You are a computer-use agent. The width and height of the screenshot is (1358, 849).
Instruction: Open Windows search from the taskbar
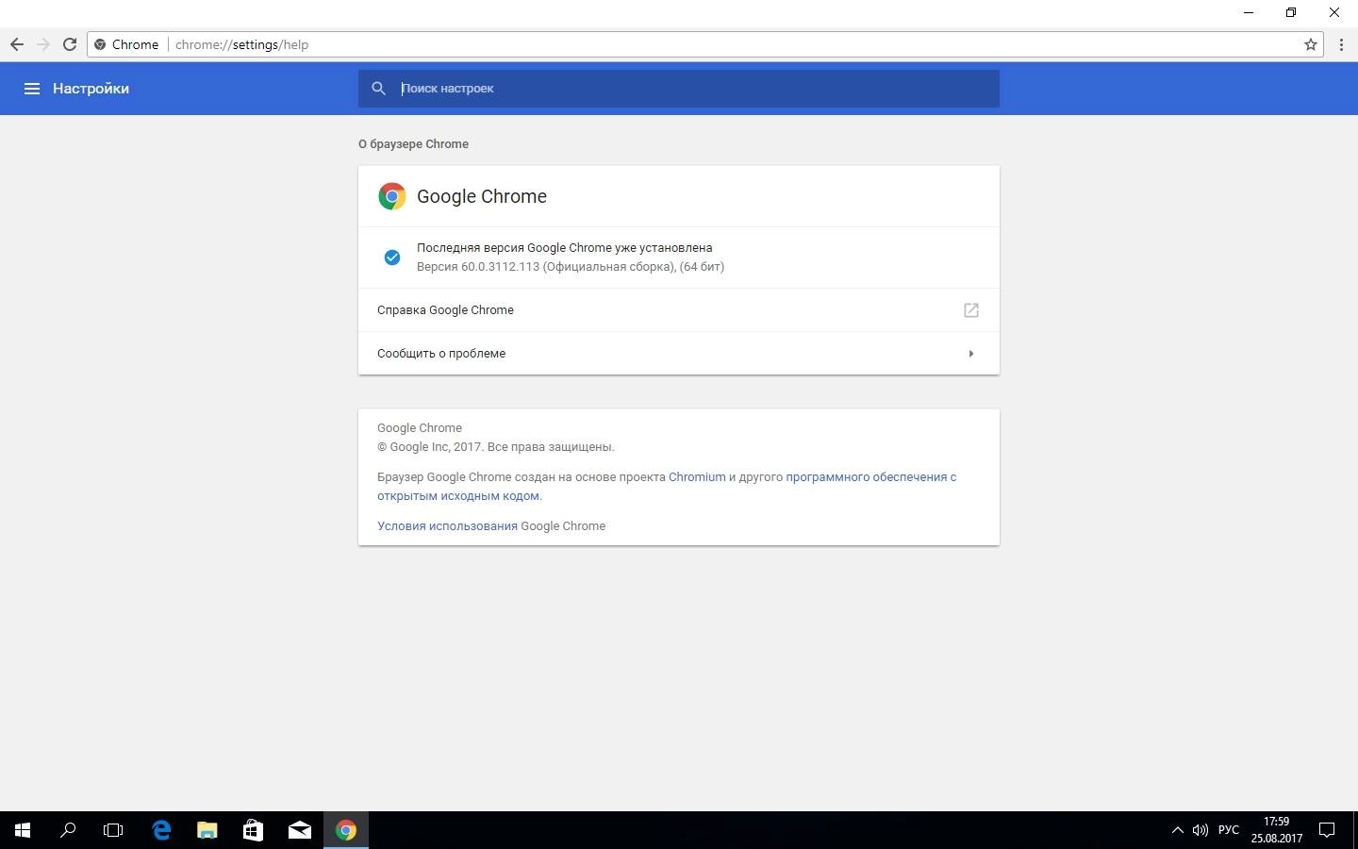68,830
